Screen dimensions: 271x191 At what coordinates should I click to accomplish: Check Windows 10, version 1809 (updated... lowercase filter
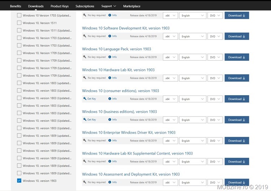[x=19, y=136]
